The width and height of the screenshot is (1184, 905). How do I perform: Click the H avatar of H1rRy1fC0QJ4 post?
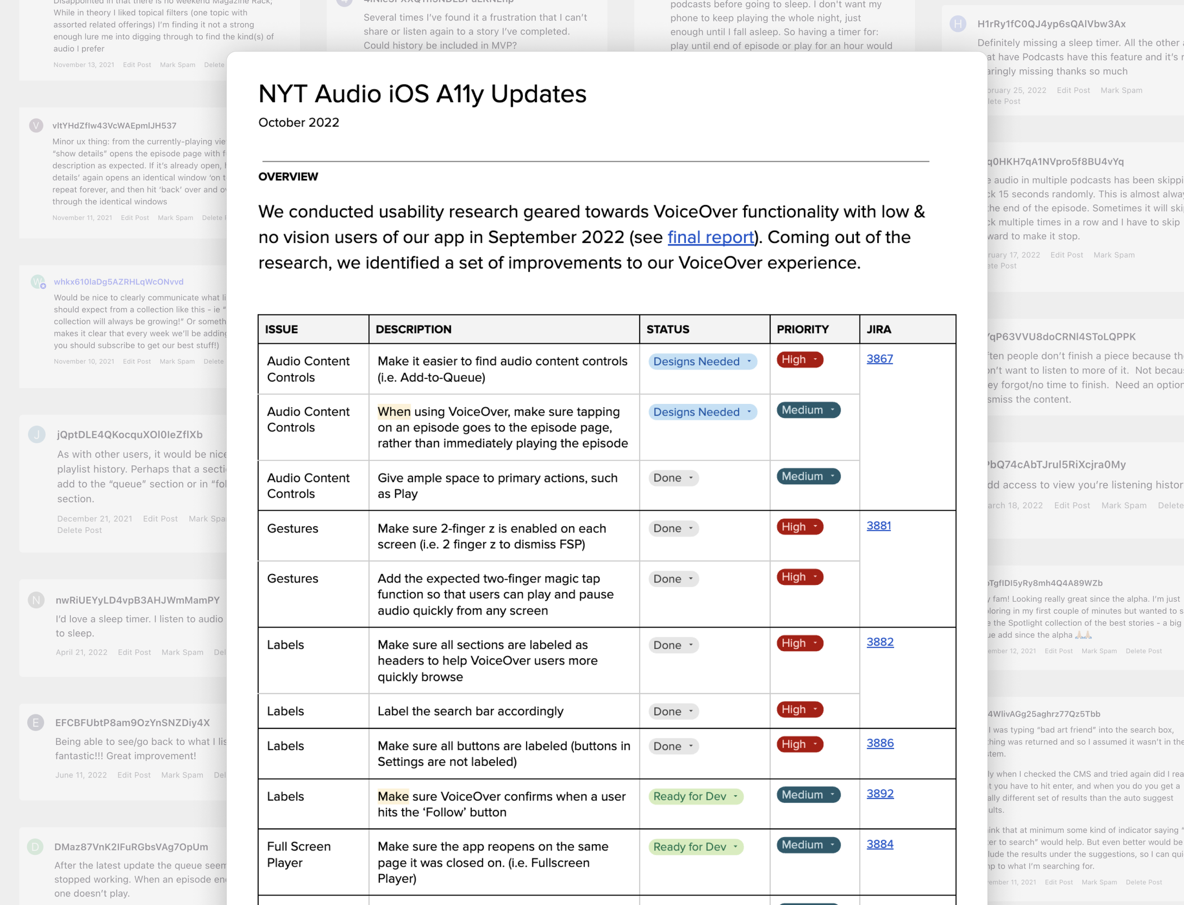[x=957, y=24]
